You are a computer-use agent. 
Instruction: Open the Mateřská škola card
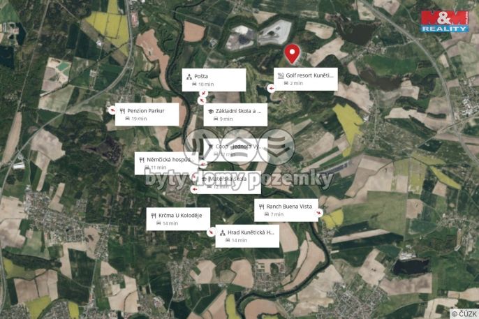229,183
